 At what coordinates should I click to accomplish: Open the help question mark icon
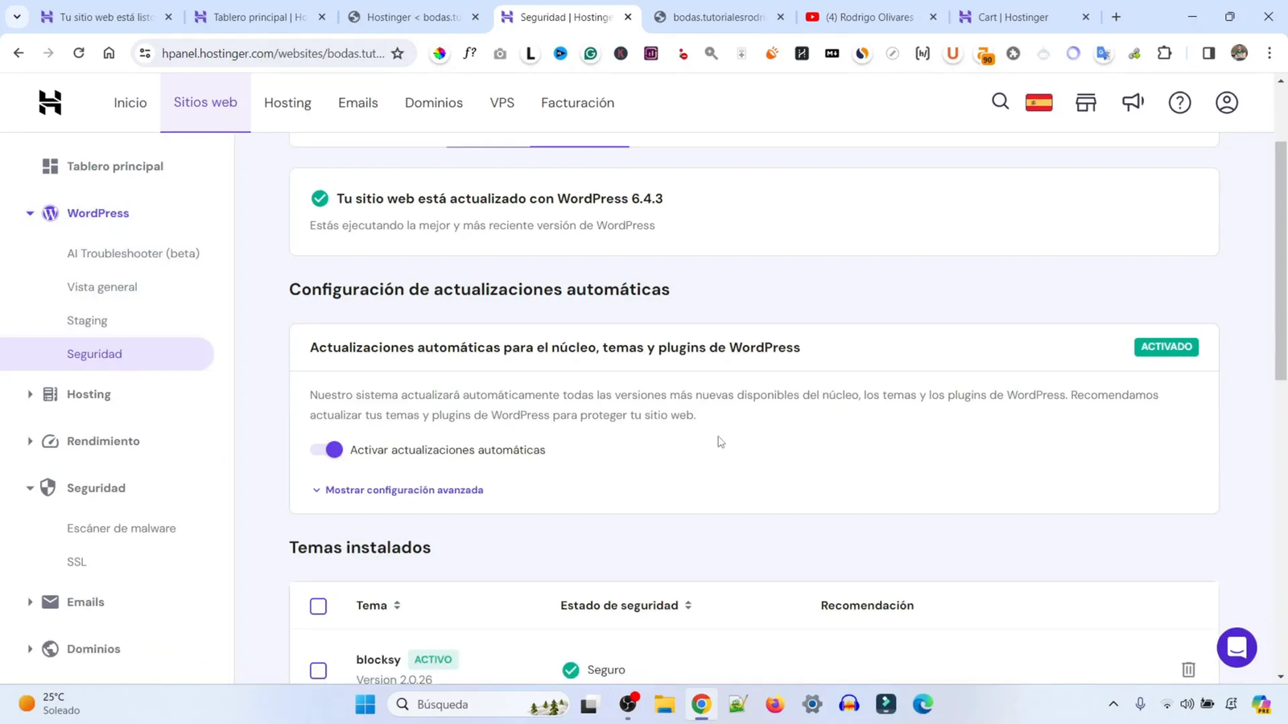tap(1179, 102)
